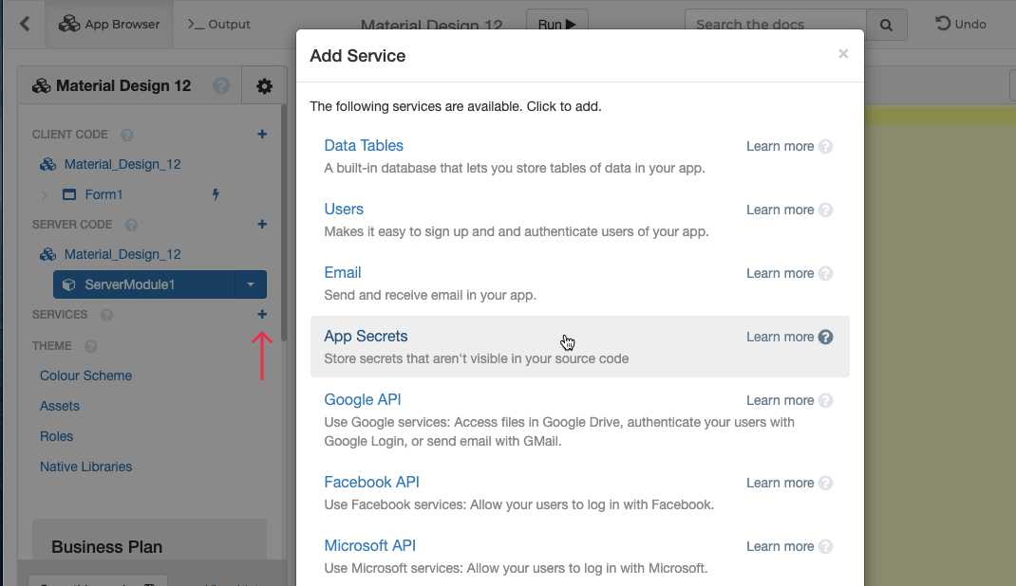Expand the Form1 tree node
This screenshot has width=1016, height=586.
coord(44,195)
